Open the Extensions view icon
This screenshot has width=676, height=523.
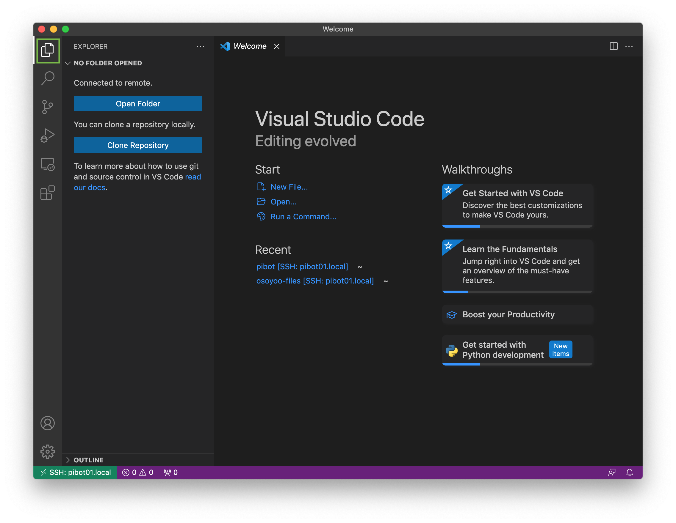[48, 193]
